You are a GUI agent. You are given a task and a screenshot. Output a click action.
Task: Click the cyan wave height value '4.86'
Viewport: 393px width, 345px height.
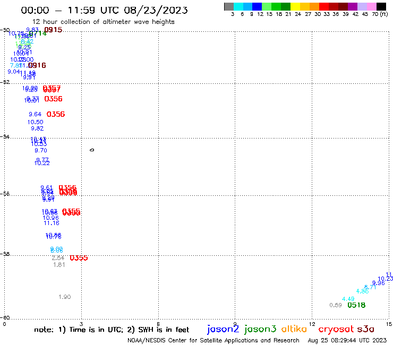tap(362, 291)
